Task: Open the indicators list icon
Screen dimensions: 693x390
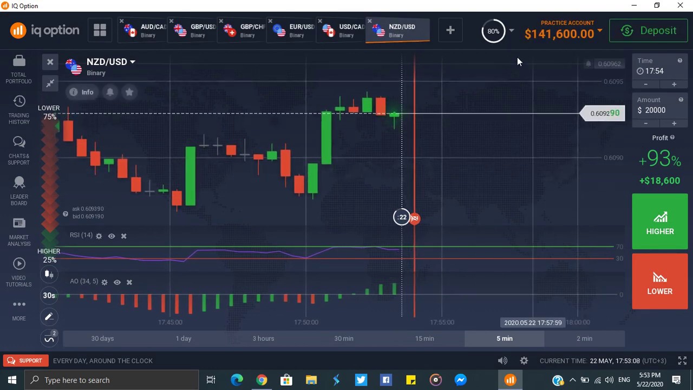Action: tap(49, 339)
